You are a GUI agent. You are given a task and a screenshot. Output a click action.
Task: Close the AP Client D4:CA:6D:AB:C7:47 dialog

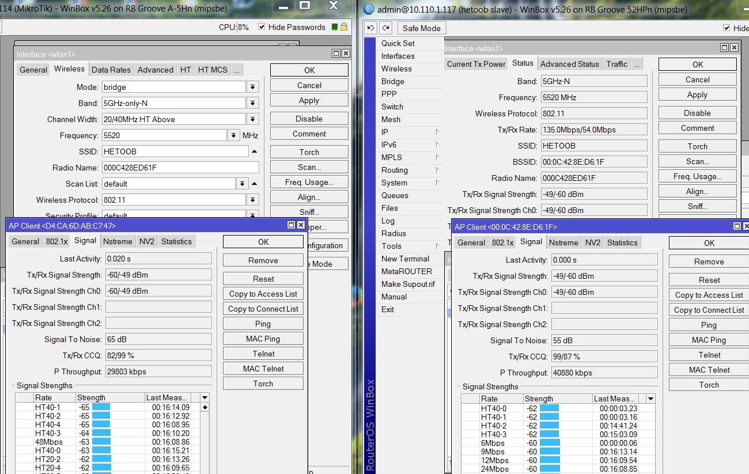[x=300, y=225]
